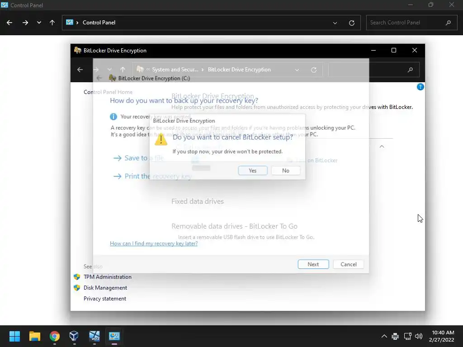
Task: Click volume speaker icon in system tray
Action: (419, 336)
